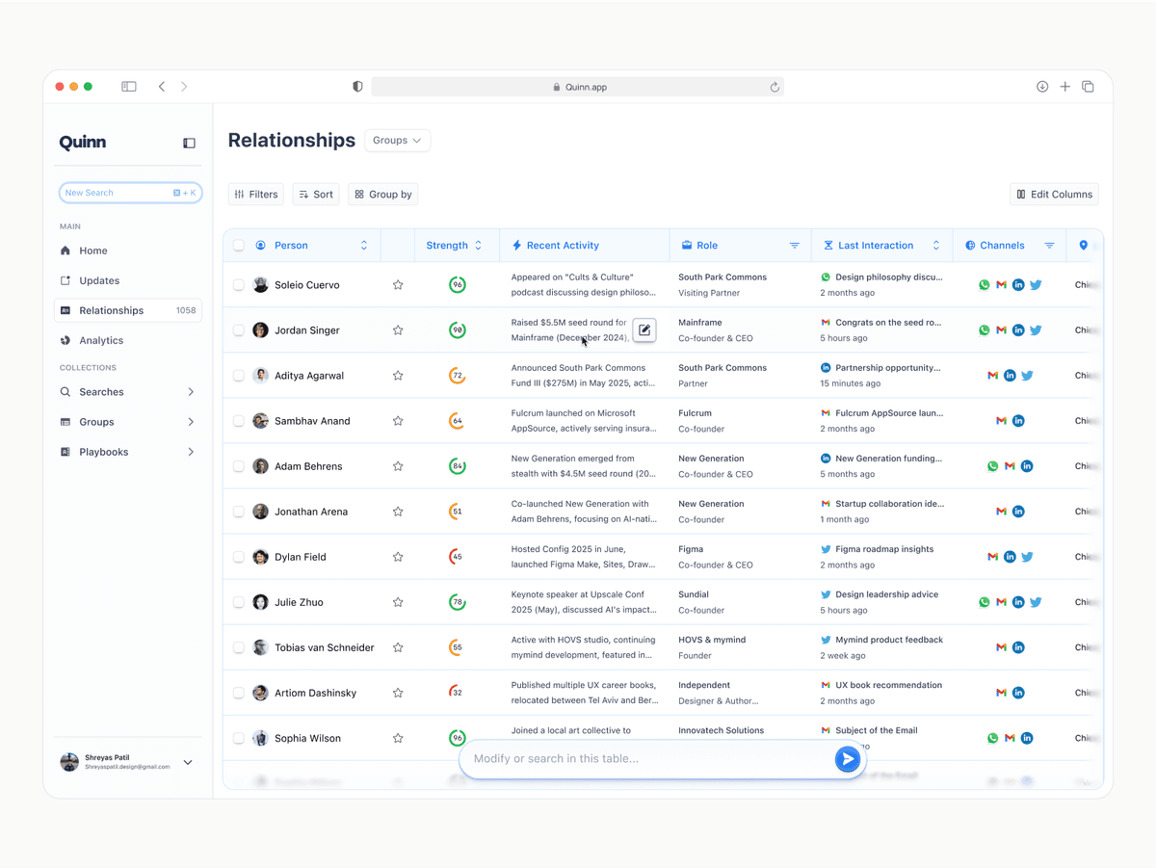Open Twitter channel for Aditya Agarwal
The height and width of the screenshot is (868, 1156).
(x=1027, y=376)
